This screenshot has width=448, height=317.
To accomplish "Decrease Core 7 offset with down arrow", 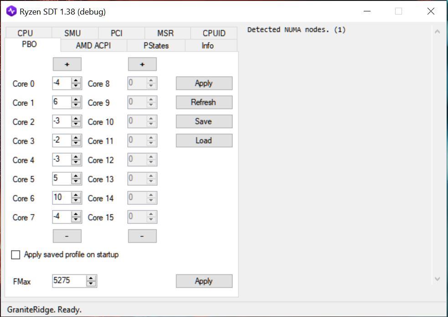I will coord(76,220).
